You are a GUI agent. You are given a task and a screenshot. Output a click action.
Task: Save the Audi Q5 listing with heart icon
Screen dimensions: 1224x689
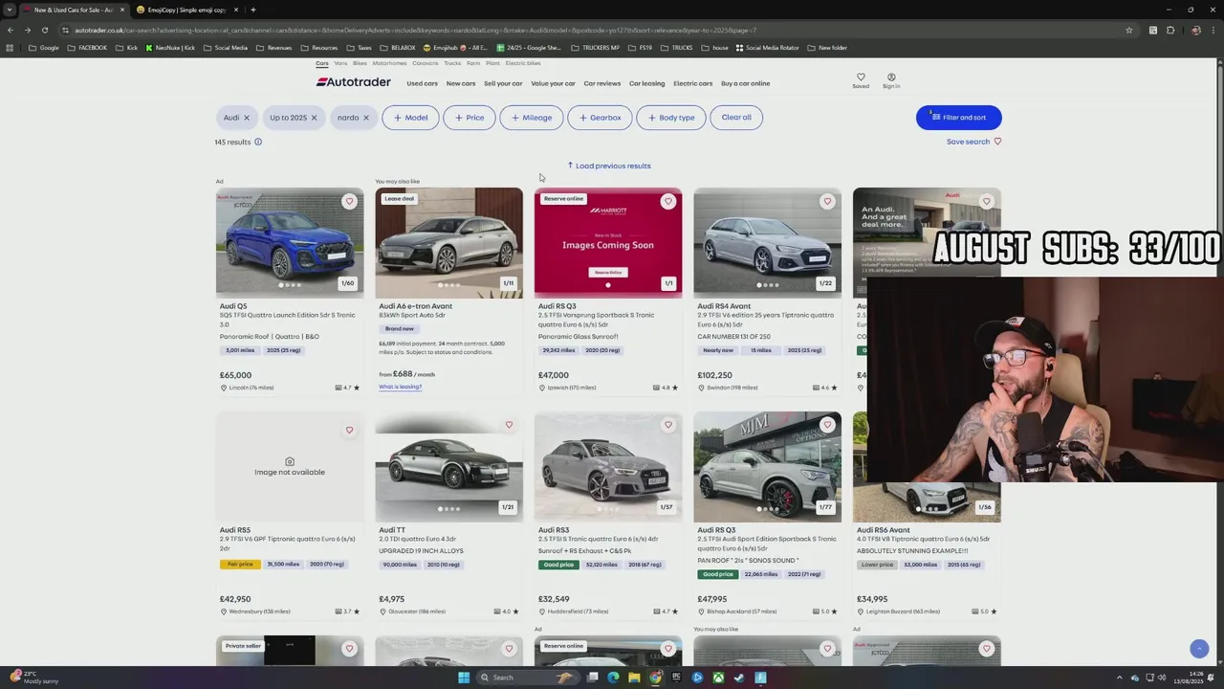tap(349, 201)
